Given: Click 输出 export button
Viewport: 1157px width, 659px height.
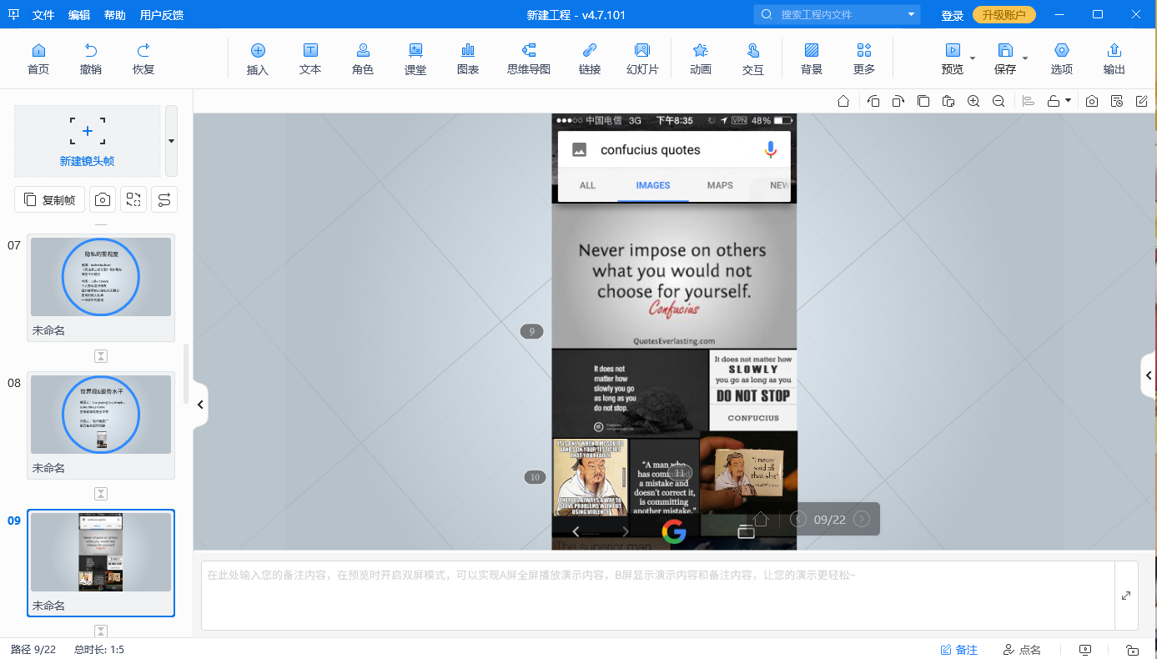Looking at the screenshot, I should tap(1114, 58).
